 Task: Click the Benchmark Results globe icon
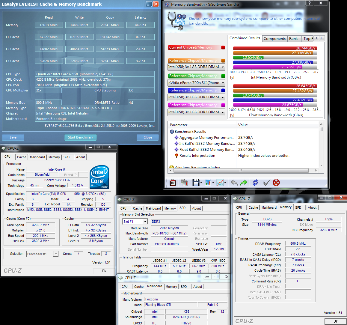point(172,132)
